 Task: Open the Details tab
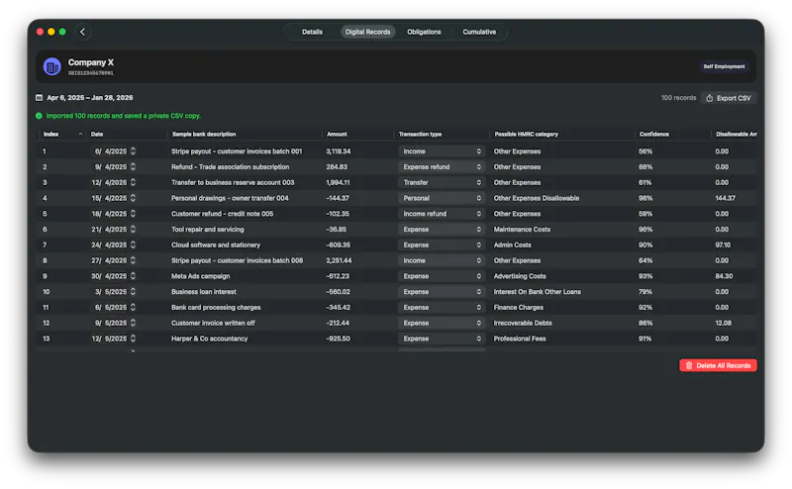[312, 32]
